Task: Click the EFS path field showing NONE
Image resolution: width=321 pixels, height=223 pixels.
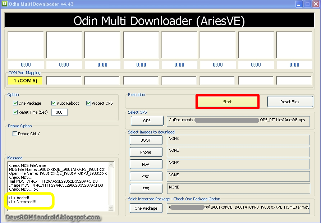Action: 238,189
